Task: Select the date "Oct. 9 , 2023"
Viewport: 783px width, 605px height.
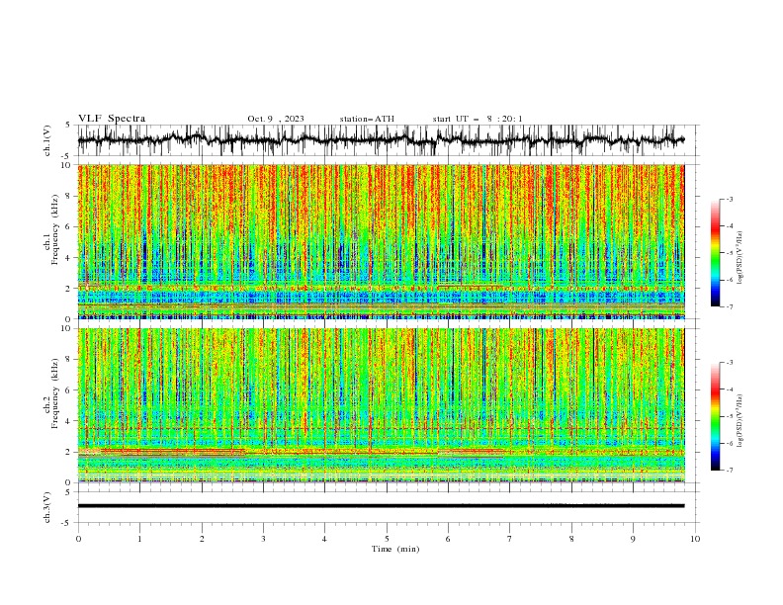Action: point(276,119)
